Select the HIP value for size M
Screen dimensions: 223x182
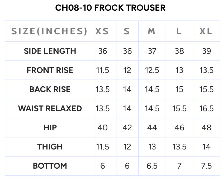tap(152, 128)
